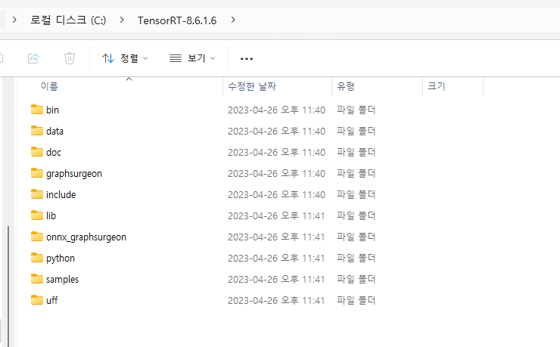
Task: Click TensorRT-8.6.1.6 breadcrumb segment
Action: click(x=177, y=20)
